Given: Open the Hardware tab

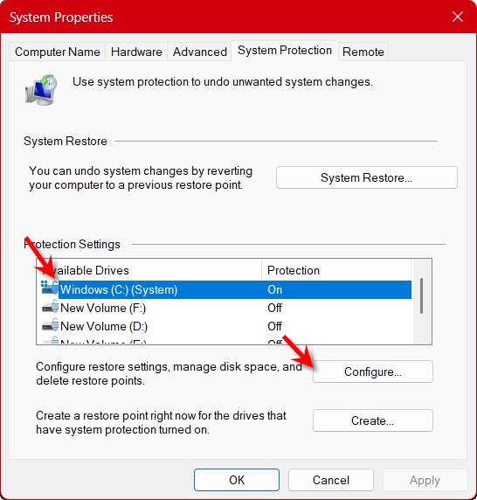Looking at the screenshot, I should 136,52.
